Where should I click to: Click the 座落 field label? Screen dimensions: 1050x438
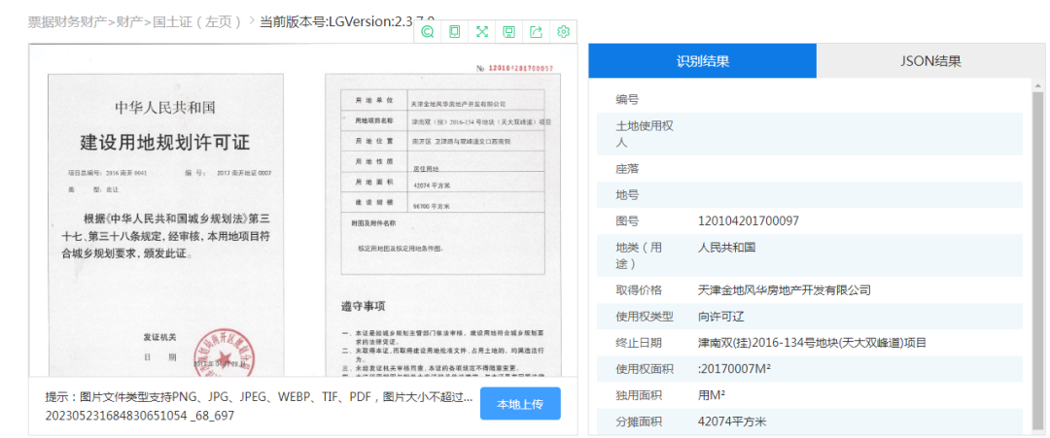point(627,169)
